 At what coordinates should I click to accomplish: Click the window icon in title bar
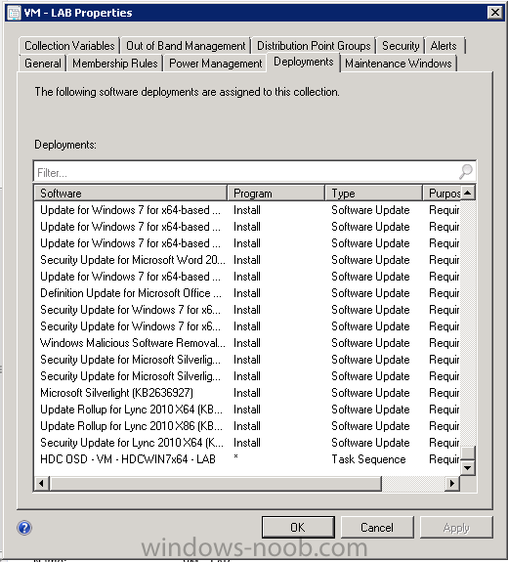click(x=14, y=13)
